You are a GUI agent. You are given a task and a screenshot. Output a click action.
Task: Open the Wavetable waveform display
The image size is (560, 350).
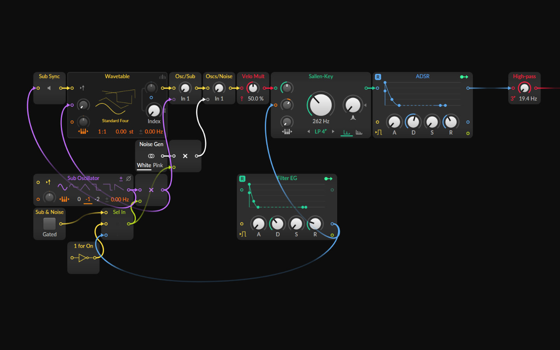(115, 102)
